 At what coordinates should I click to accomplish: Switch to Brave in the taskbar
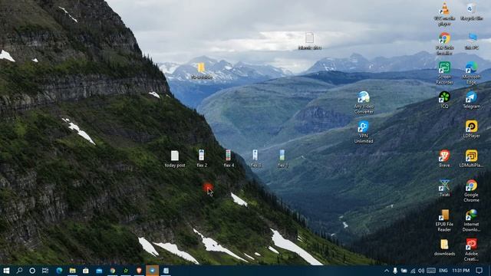coord(139,271)
